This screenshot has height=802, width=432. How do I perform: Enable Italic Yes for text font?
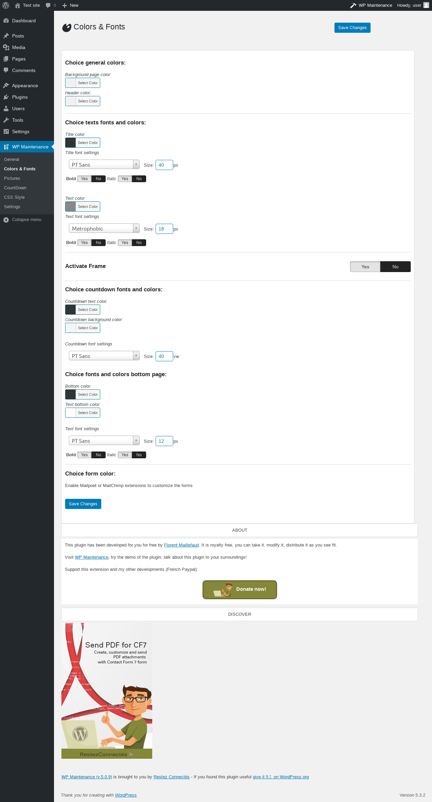click(125, 243)
